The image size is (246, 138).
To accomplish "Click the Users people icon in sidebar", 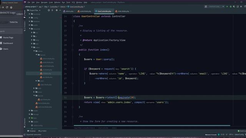I will [x=1, y=49].
